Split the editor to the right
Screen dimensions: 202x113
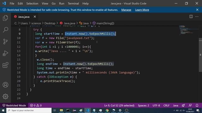191,17
